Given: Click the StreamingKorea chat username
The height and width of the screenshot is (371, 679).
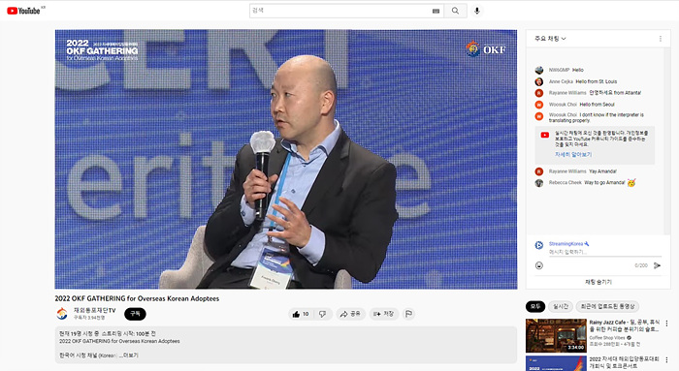Looking at the screenshot, I should [566, 244].
